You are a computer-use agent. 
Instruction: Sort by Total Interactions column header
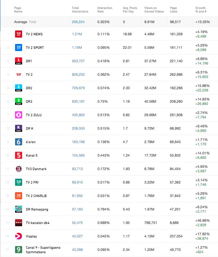pyautogui.click(x=80, y=10)
